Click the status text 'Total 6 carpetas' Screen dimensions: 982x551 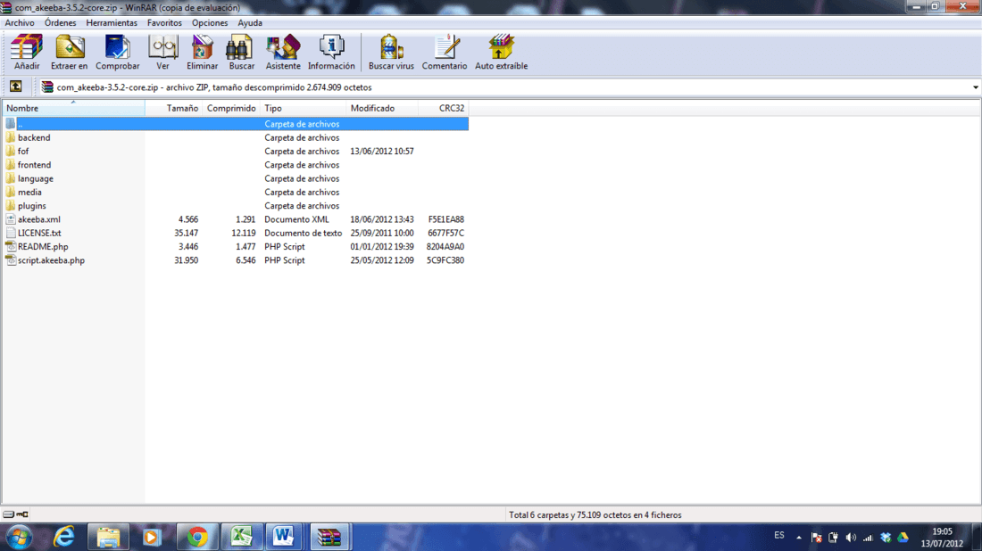pyautogui.click(x=595, y=515)
